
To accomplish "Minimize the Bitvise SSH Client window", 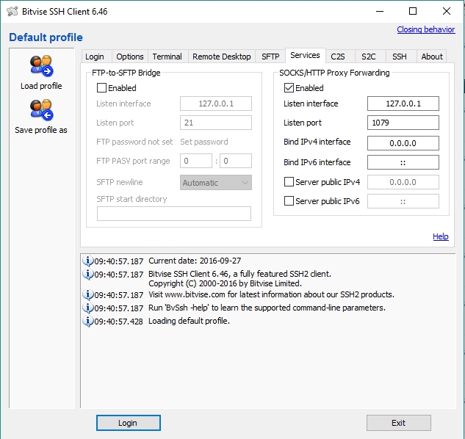I will pos(380,11).
